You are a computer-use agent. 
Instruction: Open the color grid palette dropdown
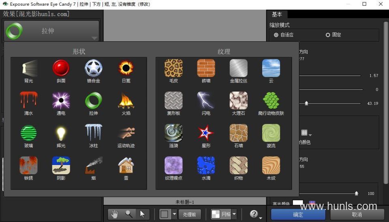click(x=306, y=133)
